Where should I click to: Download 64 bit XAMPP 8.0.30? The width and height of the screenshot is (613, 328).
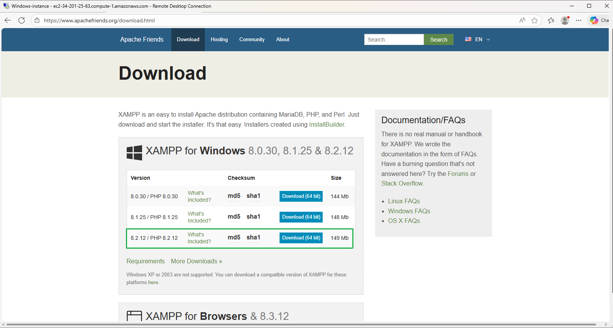[x=301, y=196]
